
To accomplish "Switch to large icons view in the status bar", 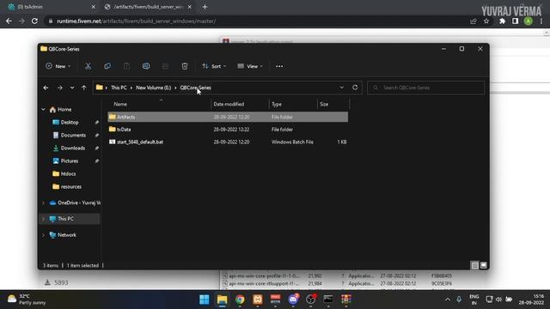I will [483, 265].
